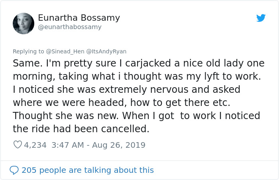Click the text "the ride had been cancelled."

point(81,129)
